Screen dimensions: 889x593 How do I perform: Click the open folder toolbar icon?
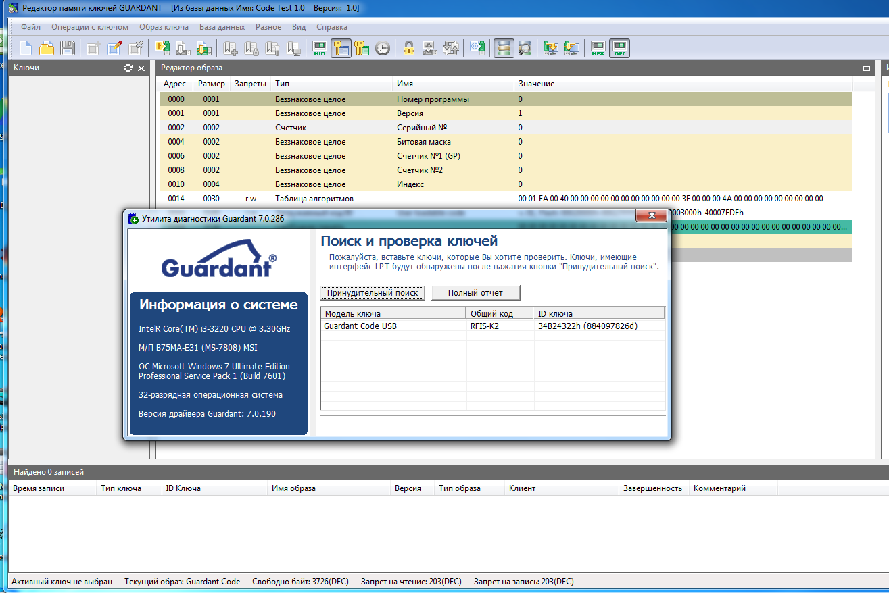pyautogui.click(x=46, y=48)
